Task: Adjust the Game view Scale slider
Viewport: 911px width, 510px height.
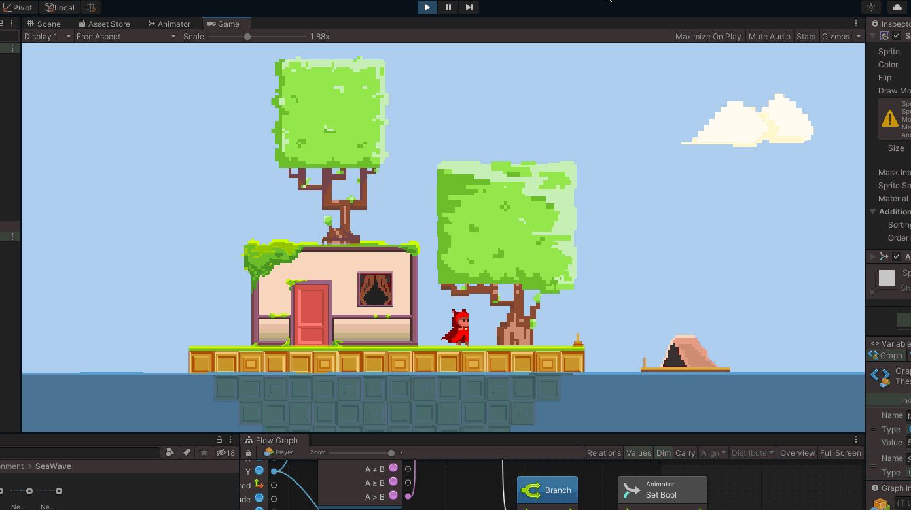Action: 257,37
